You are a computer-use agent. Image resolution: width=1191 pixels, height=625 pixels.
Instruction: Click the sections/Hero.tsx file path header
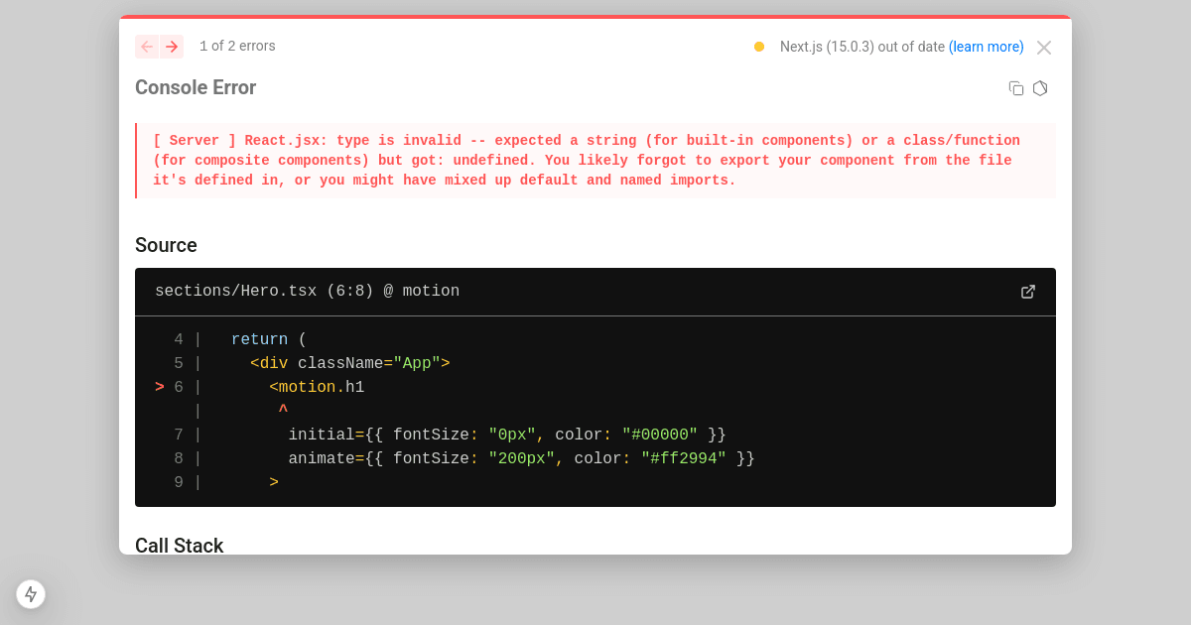tap(307, 291)
